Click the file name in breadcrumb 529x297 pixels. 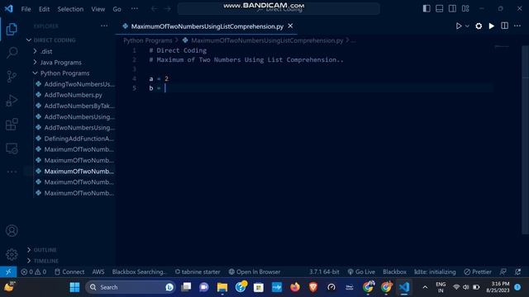[x=267, y=40]
